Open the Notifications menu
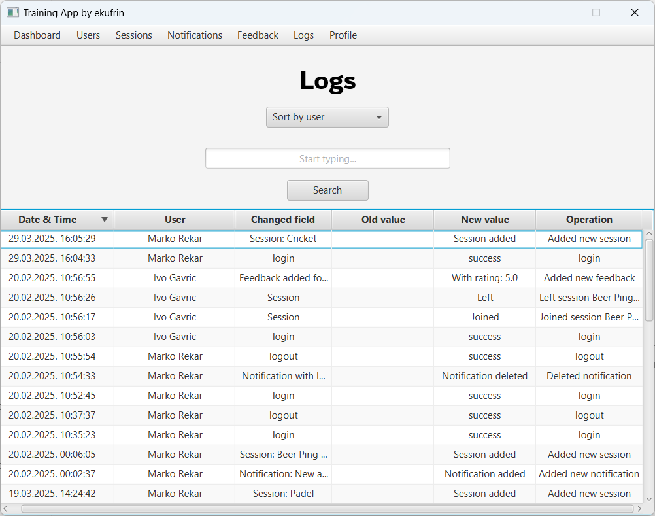Viewport: 655px width, 516px height. 195,35
